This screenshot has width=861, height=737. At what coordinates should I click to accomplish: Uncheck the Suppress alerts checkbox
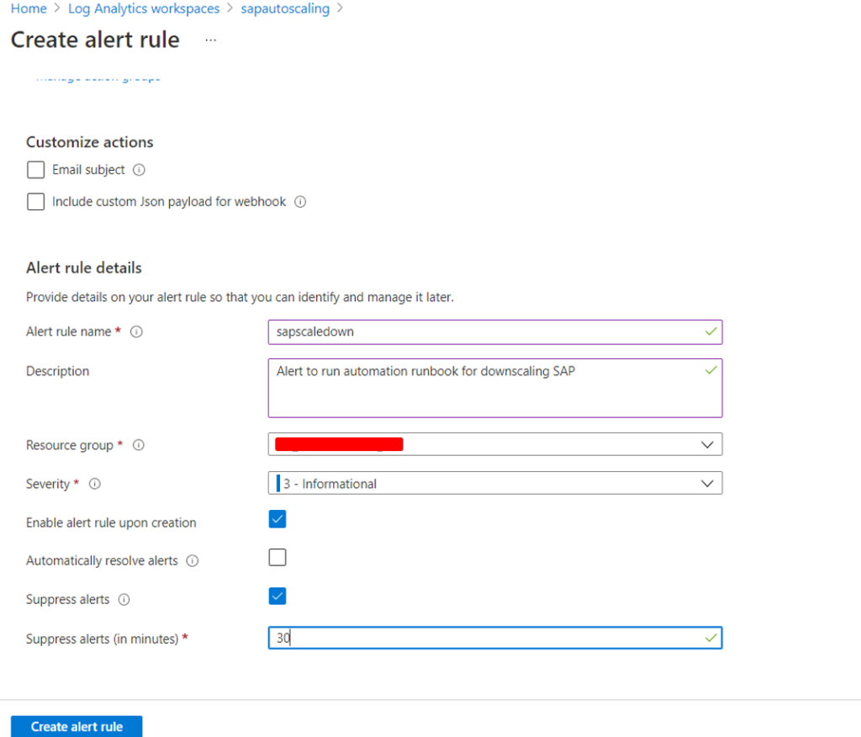tap(277, 596)
